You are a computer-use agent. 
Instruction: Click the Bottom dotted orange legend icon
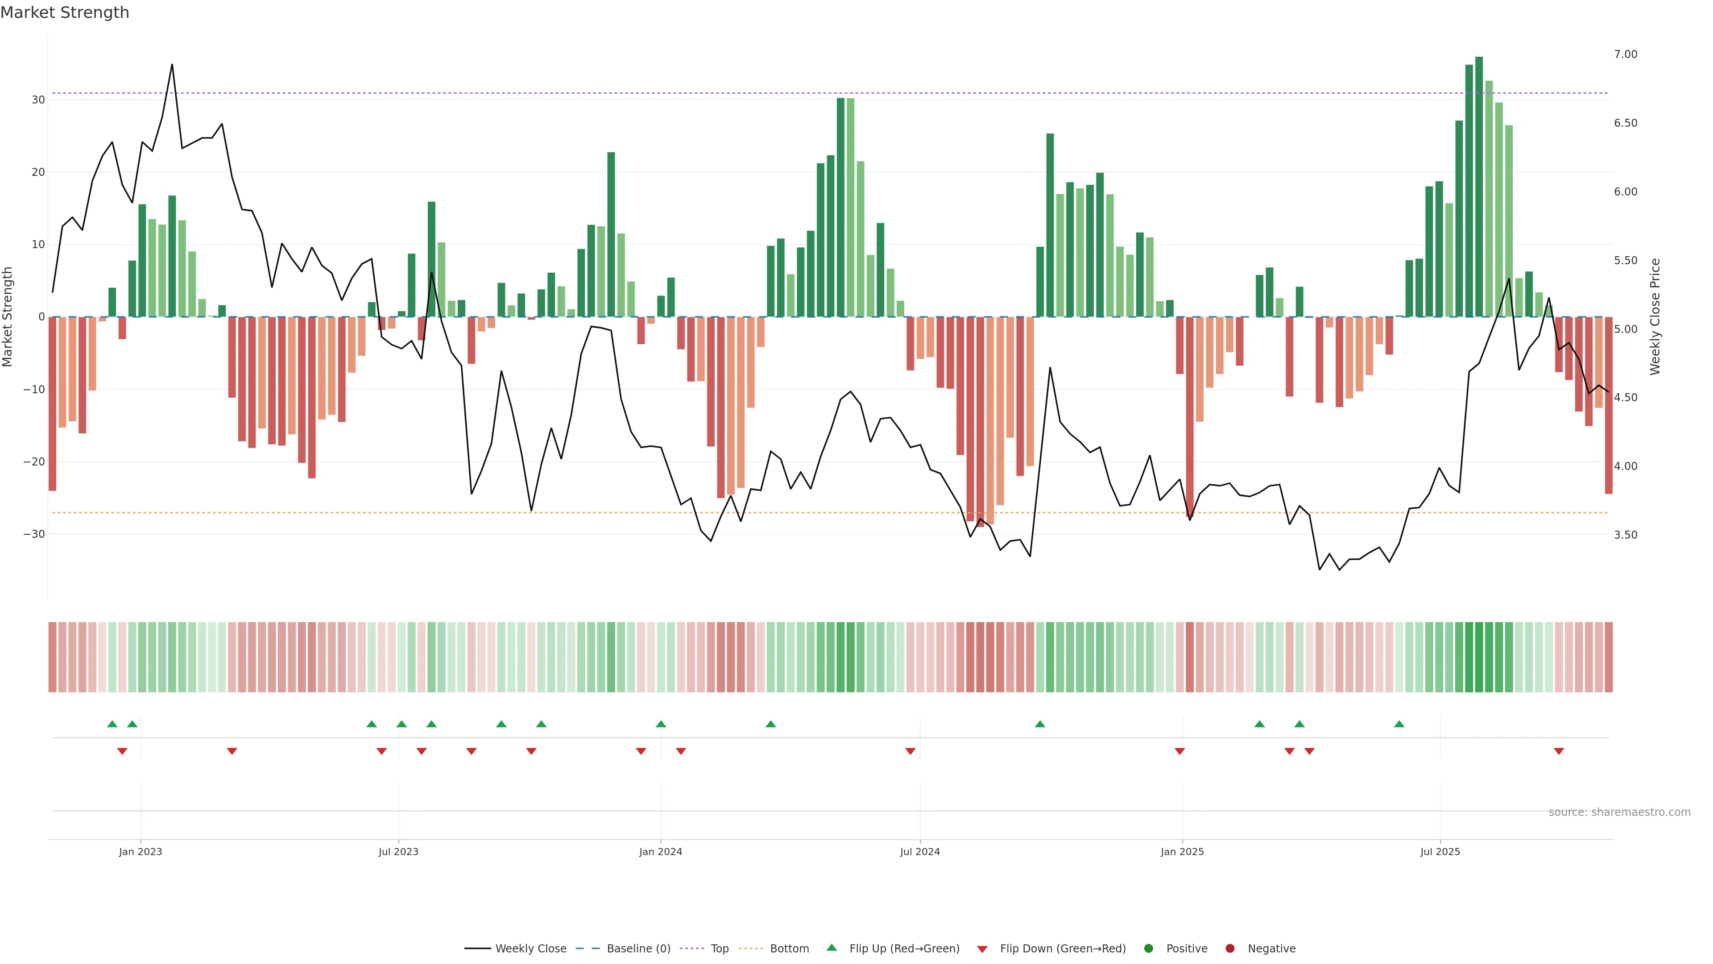click(751, 949)
